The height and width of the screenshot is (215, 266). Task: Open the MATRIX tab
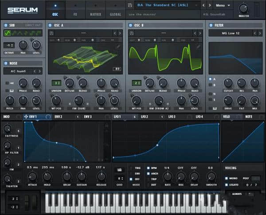[x=96, y=14]
